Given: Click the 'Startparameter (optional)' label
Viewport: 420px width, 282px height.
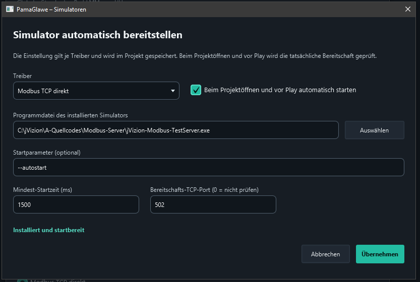Looking at the screenshot, I should pos(47,153).
